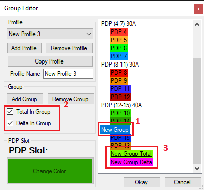204x190 pixels.
Task: Open the Profile dropdown showing New Profile 3
Action: (x=50, y=34)
